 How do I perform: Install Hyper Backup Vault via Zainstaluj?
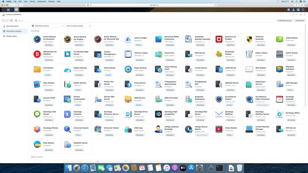pos(170,75)
